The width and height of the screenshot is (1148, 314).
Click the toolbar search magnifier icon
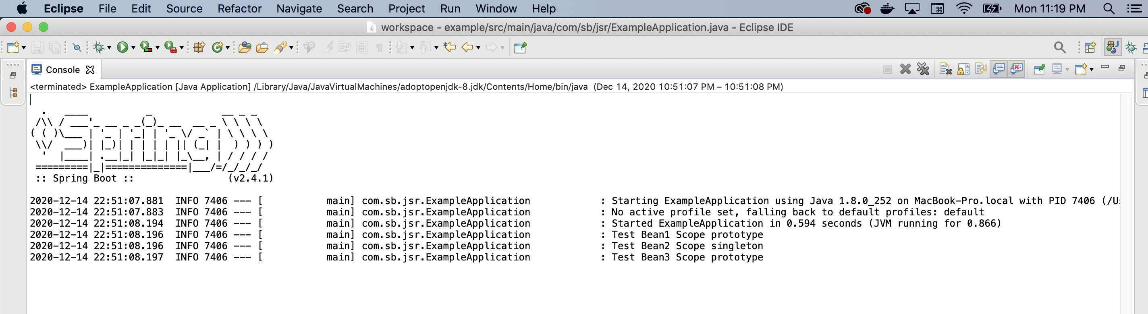point(1060,47)
